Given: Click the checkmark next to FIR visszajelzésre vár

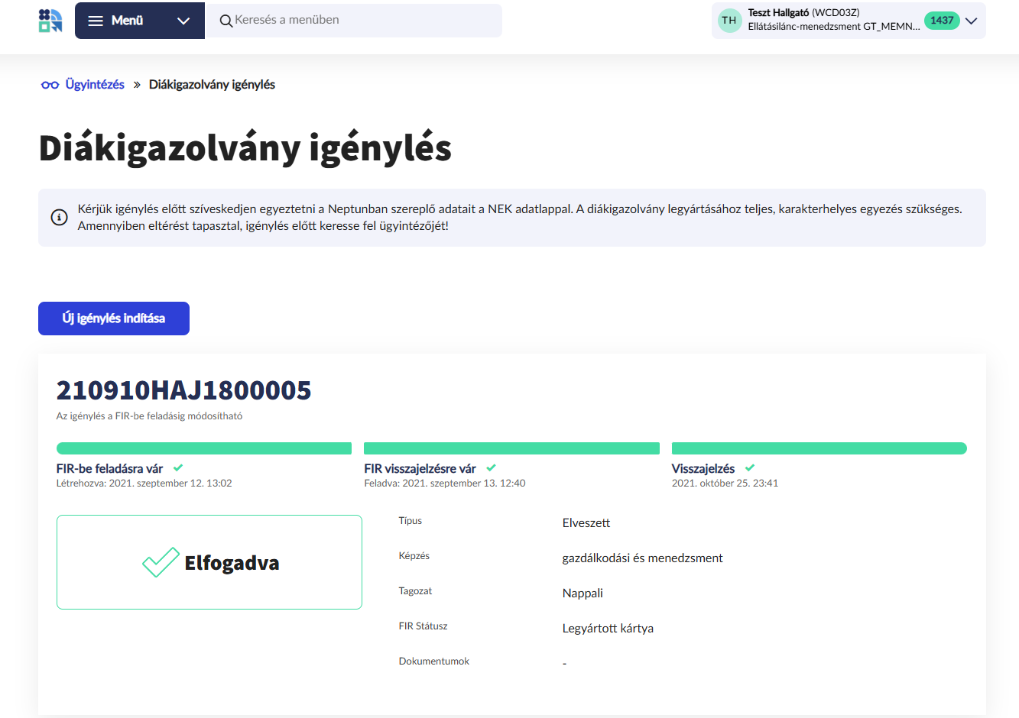Looking at the screenshot, I should 492,468.
